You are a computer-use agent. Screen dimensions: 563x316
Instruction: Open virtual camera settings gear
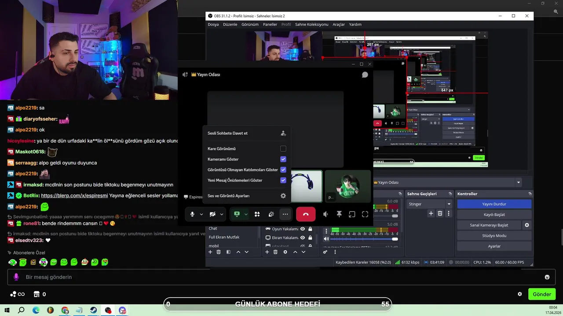[x=526, y=225]
